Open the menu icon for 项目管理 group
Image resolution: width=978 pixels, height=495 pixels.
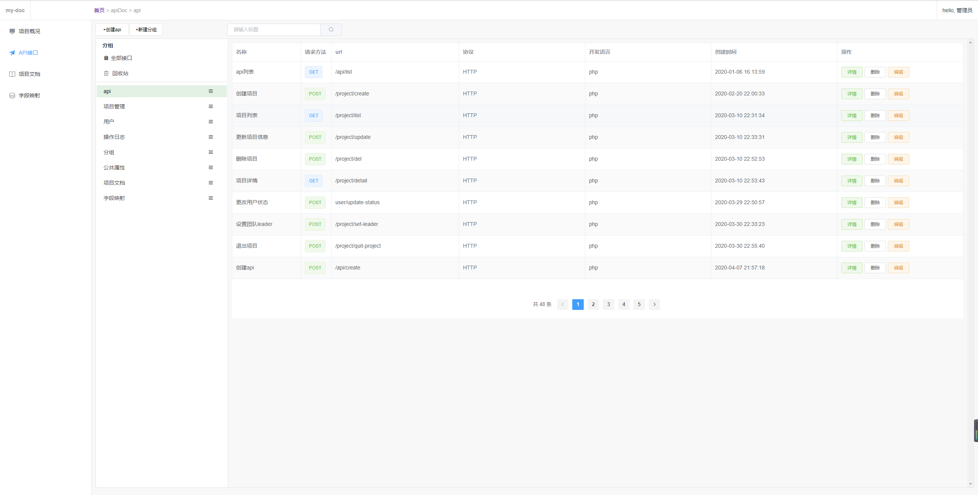[x=210, y=106]
